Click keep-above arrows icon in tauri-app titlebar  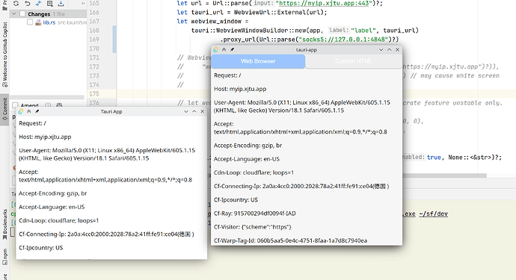tap(224, 49)
